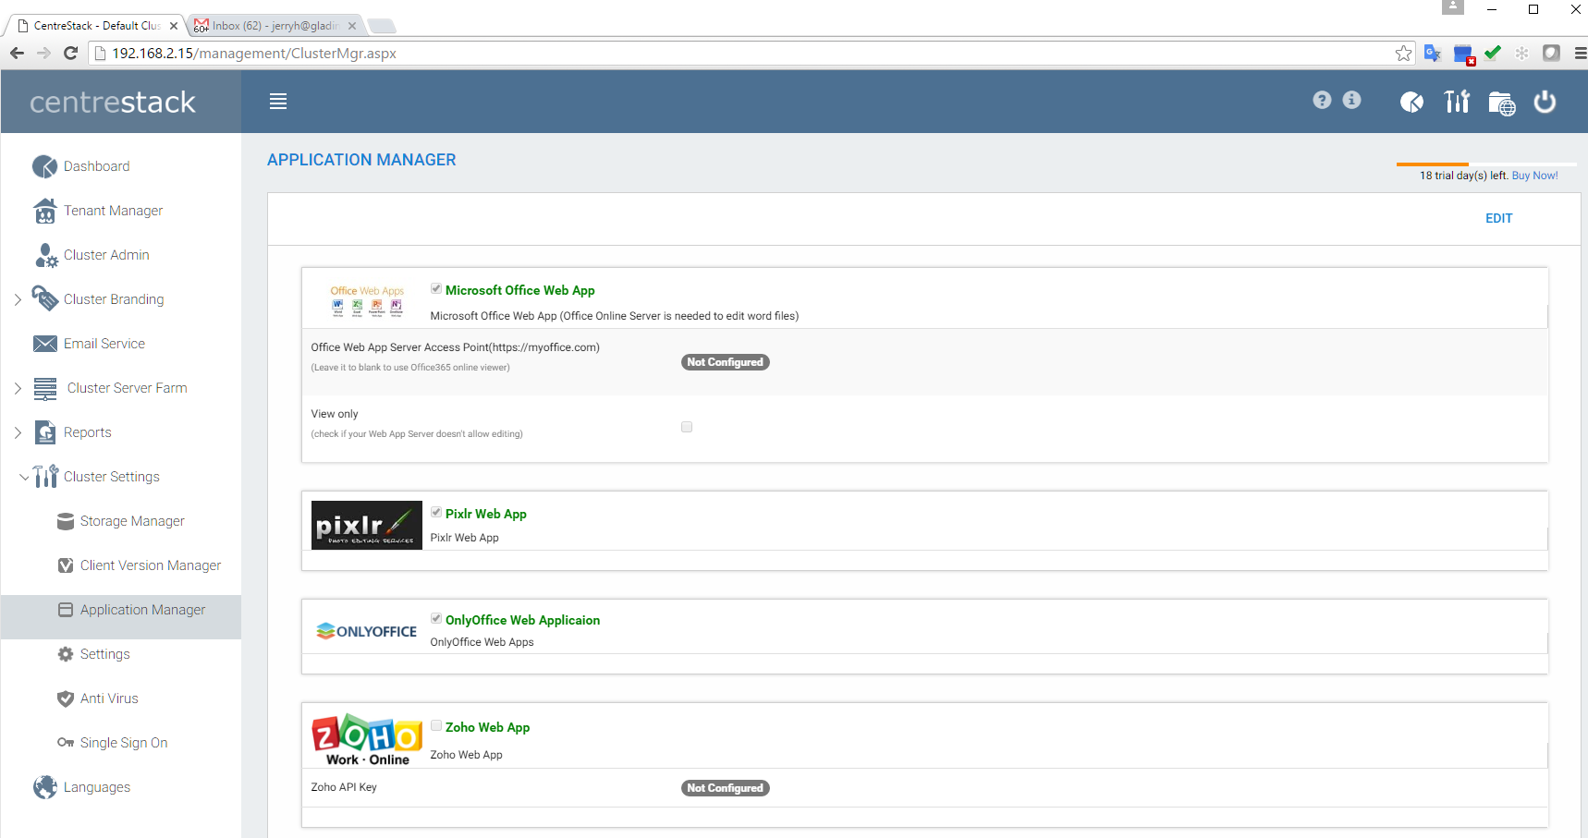Click the pixlr logo thumbnail
This screenshot has width=1588, height=838.
367,525
